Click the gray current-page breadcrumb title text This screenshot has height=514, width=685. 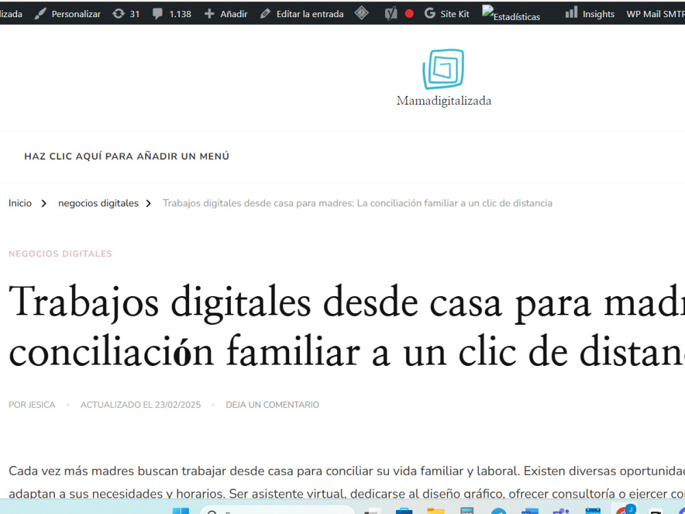click(358, 204)
